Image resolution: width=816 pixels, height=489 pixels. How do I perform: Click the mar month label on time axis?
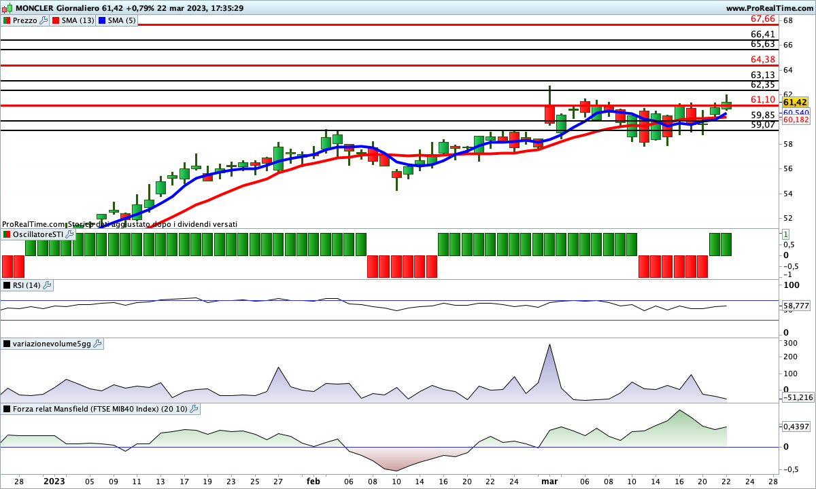[x=549, y=481]
